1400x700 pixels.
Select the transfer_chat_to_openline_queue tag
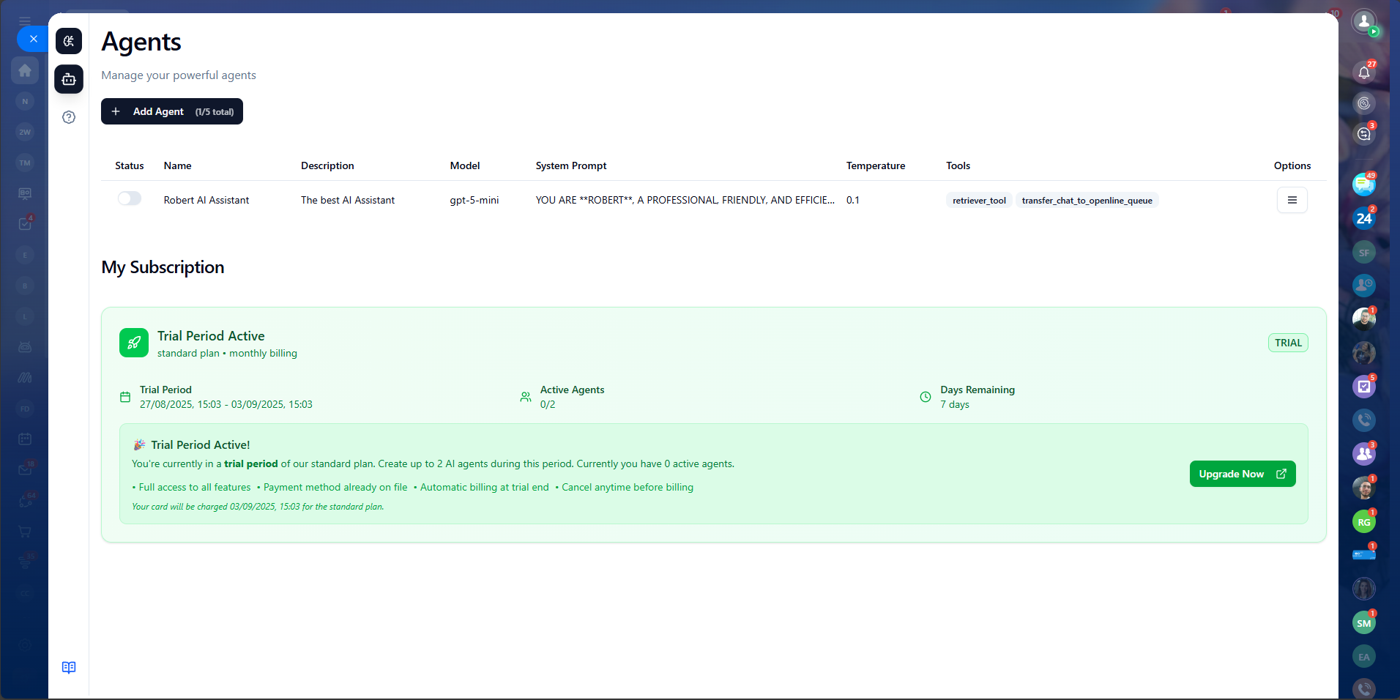pyautogui.click(x=1087, y=201)
